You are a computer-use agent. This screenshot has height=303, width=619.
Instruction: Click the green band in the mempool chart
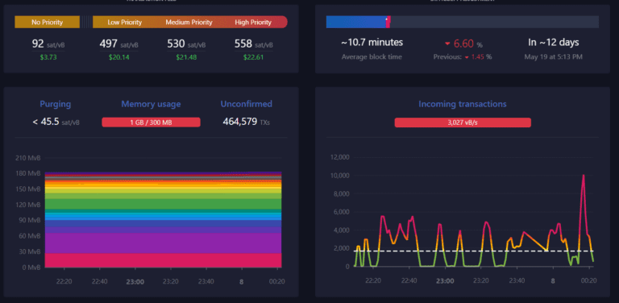tap(163, 204)
